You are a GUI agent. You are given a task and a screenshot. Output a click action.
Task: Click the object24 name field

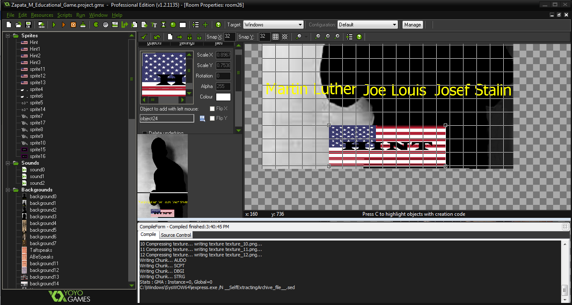click(167, 119)
